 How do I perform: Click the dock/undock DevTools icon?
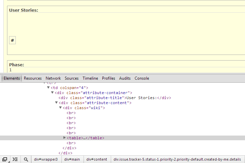pos(5,159)
